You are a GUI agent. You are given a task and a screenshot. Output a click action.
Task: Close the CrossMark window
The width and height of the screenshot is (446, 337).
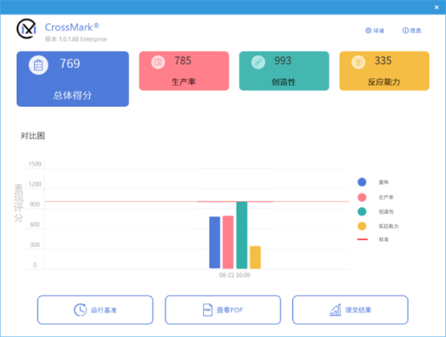click(436, 7)
